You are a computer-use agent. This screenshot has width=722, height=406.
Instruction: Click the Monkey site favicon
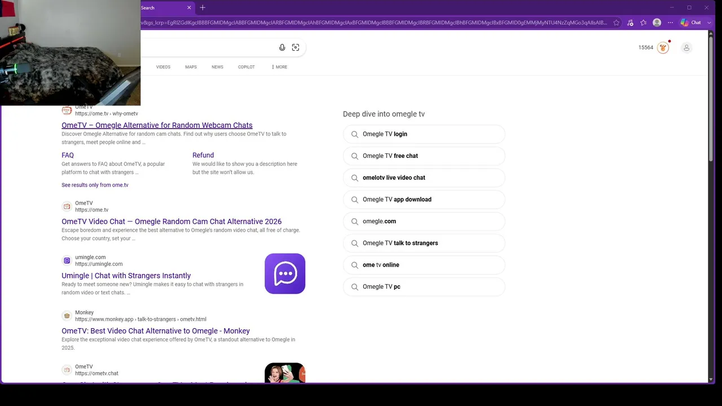(x=67, y=316)
